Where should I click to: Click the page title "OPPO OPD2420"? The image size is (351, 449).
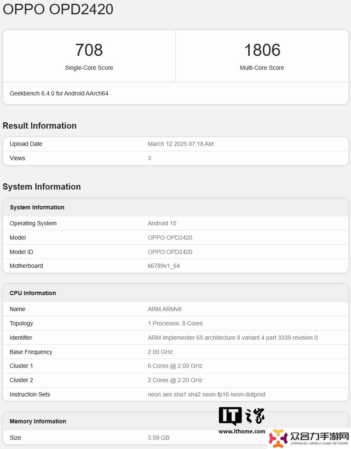pyautogui.click(x=58, y=9)
